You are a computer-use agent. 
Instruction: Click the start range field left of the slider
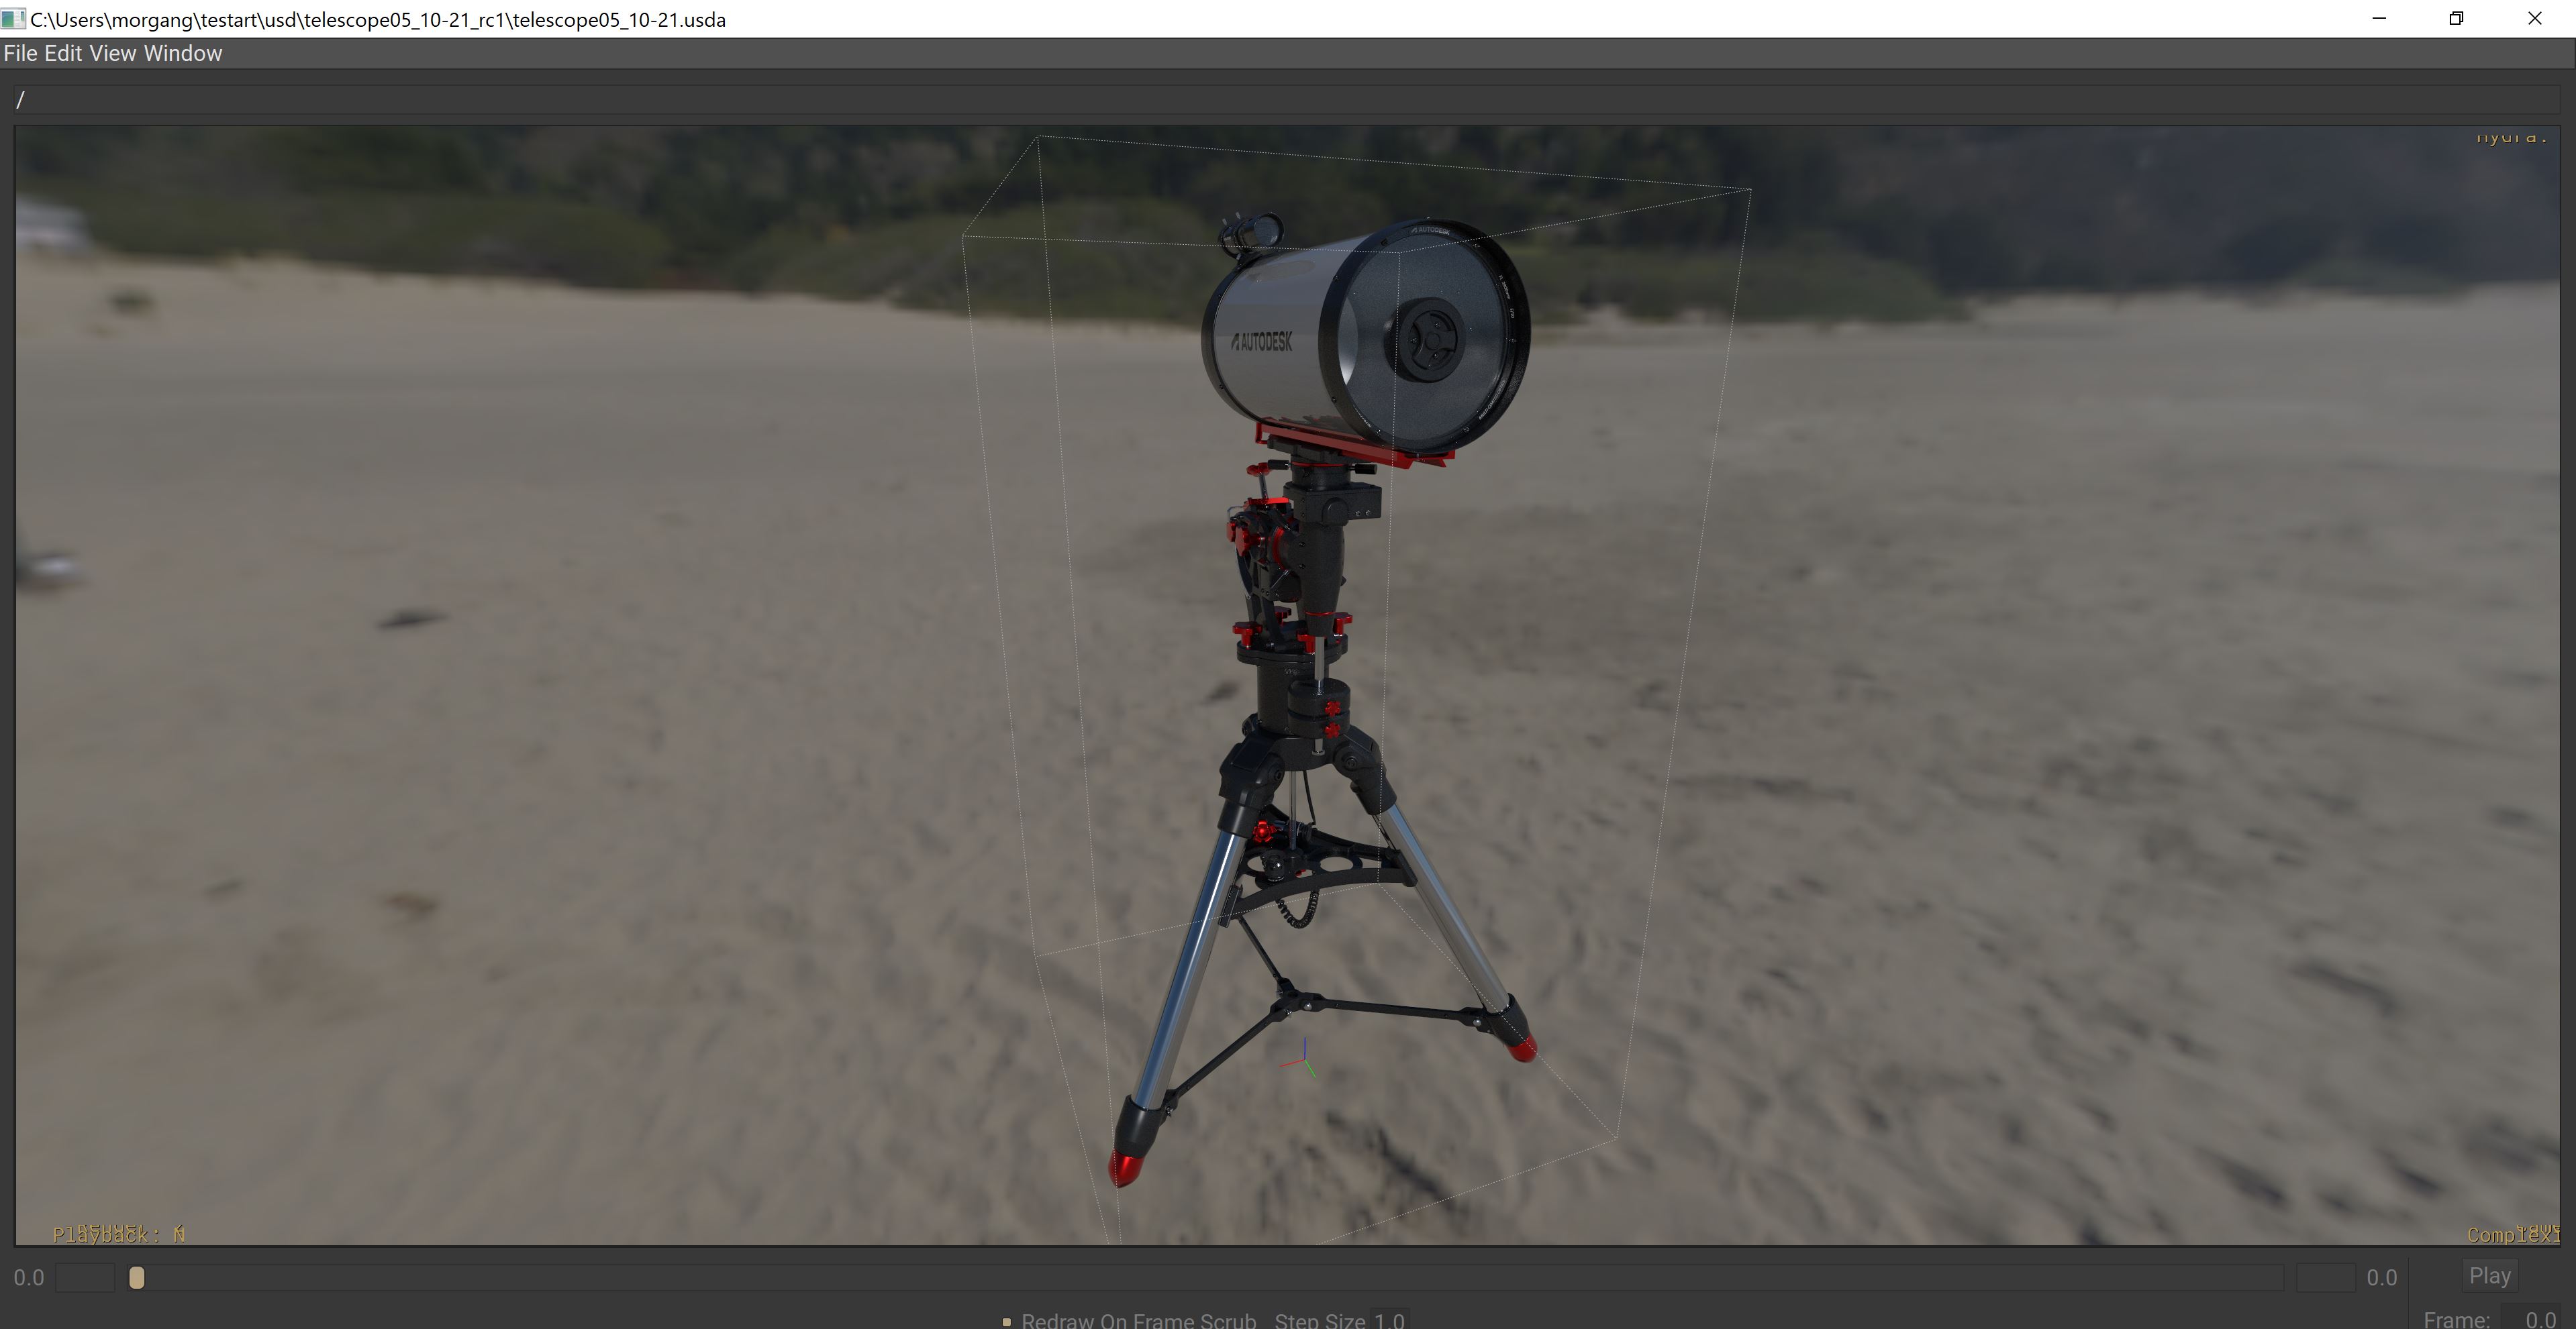pos(85,1278)
